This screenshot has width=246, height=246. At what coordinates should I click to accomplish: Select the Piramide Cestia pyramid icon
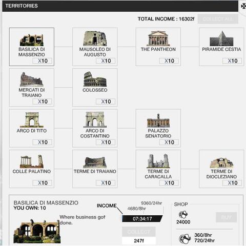click(x=221, y=38)
